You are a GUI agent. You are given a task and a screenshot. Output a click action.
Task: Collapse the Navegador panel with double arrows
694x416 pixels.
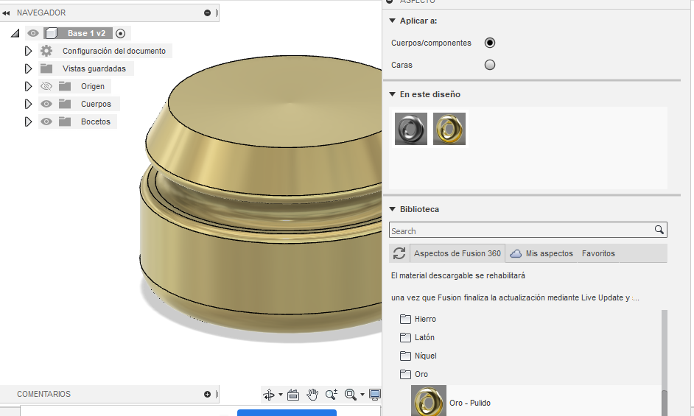click(6, 13)
